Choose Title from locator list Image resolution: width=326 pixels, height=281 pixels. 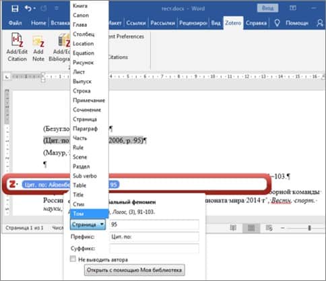click(x=90, y=195)
